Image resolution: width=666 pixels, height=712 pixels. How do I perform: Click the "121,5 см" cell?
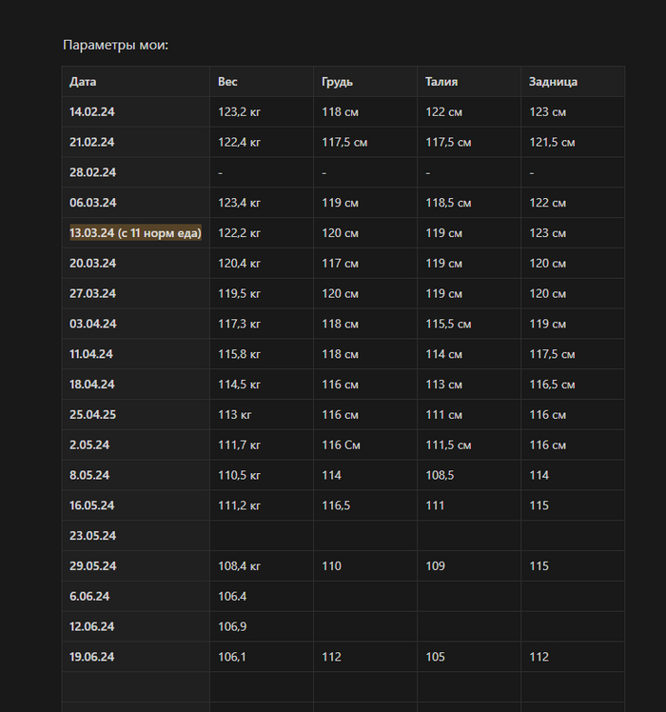(552, 143)
